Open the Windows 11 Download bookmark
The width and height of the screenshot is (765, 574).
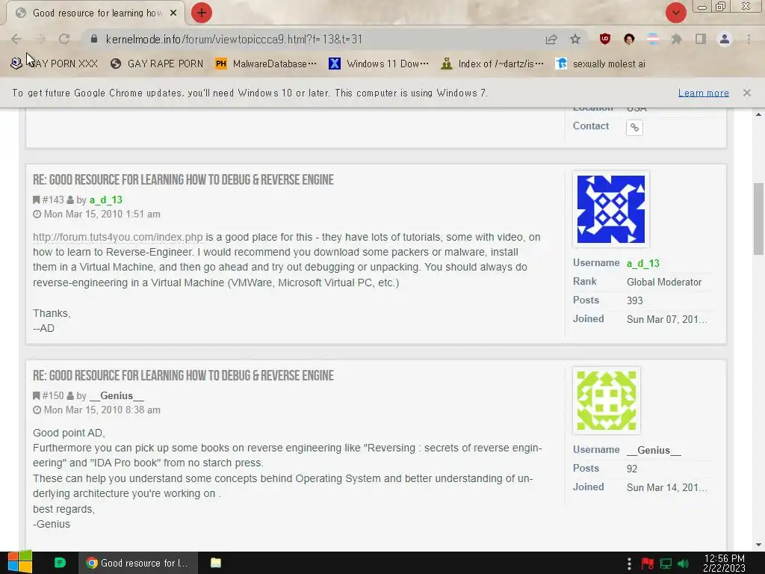[379, 64]
